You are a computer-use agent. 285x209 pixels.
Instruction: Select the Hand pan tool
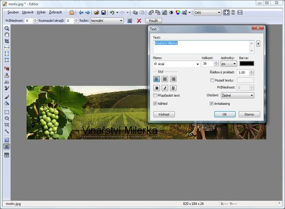point(7,34)
